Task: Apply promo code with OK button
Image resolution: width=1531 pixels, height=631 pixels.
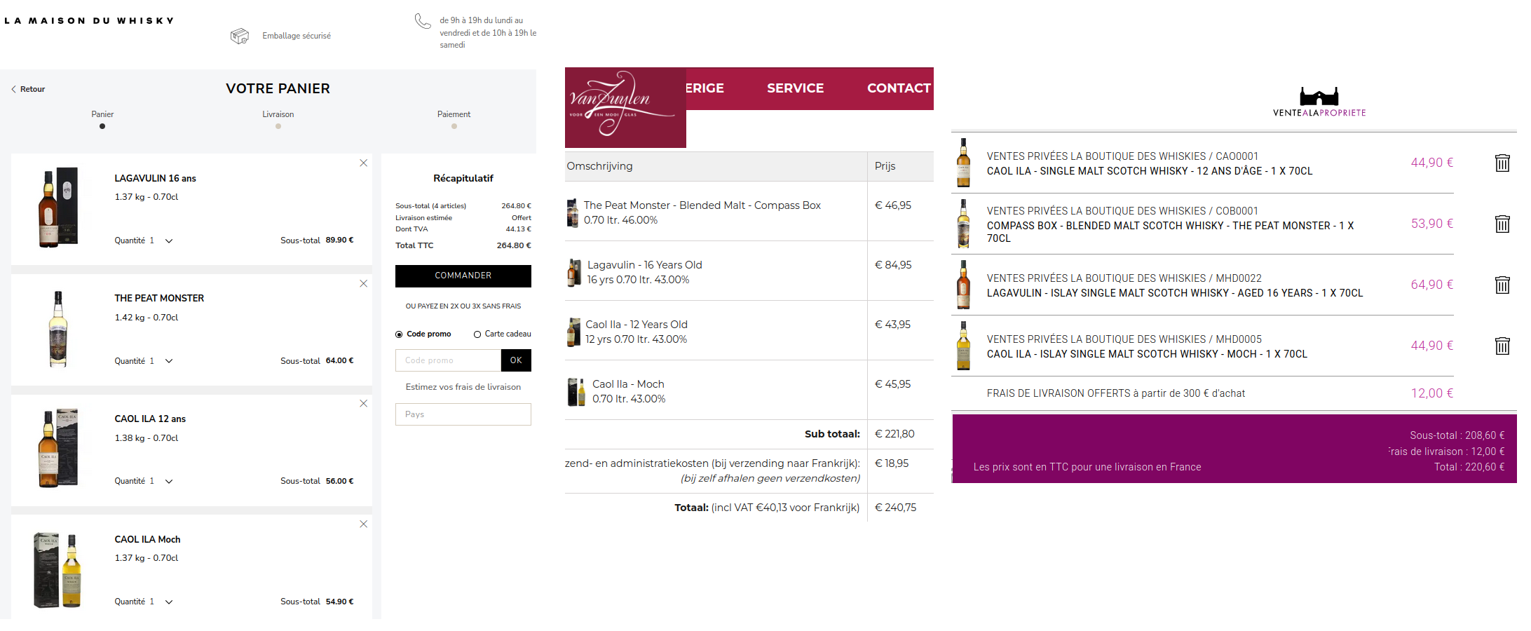Action: (516, 360)
